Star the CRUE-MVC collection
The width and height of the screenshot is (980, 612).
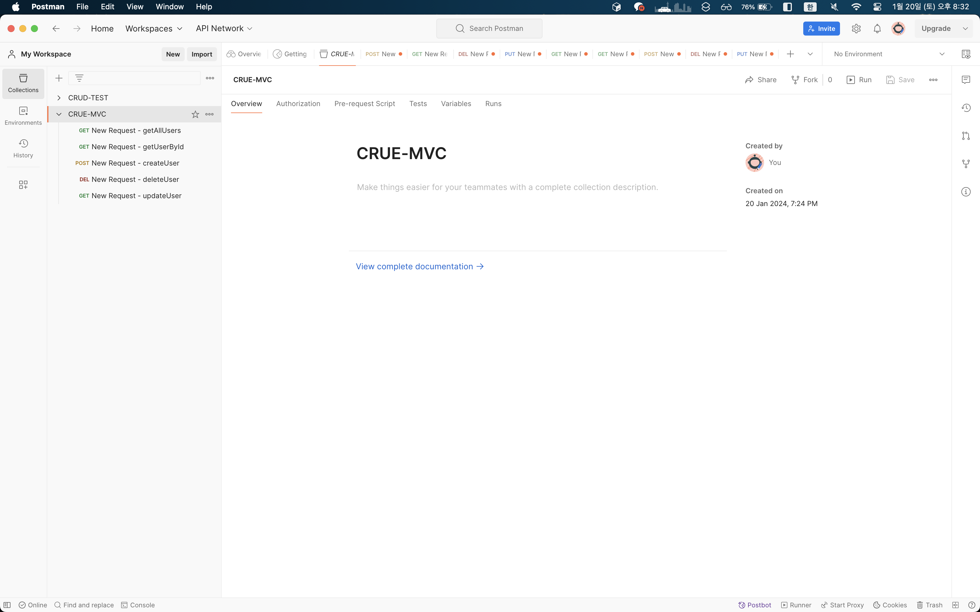(195, 115)
